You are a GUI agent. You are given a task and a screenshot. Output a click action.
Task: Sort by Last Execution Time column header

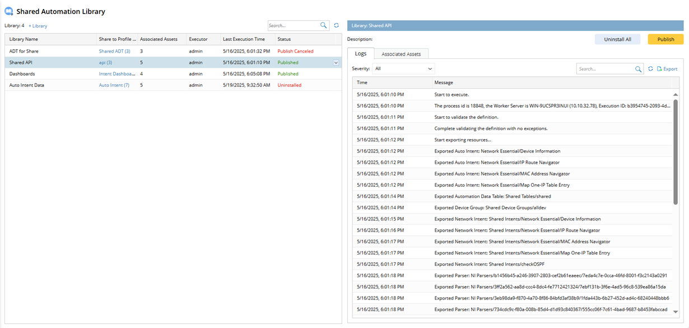[244, 39]
